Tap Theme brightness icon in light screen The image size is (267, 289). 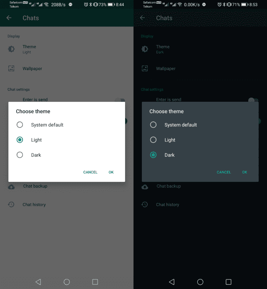[x=11, y=49]
